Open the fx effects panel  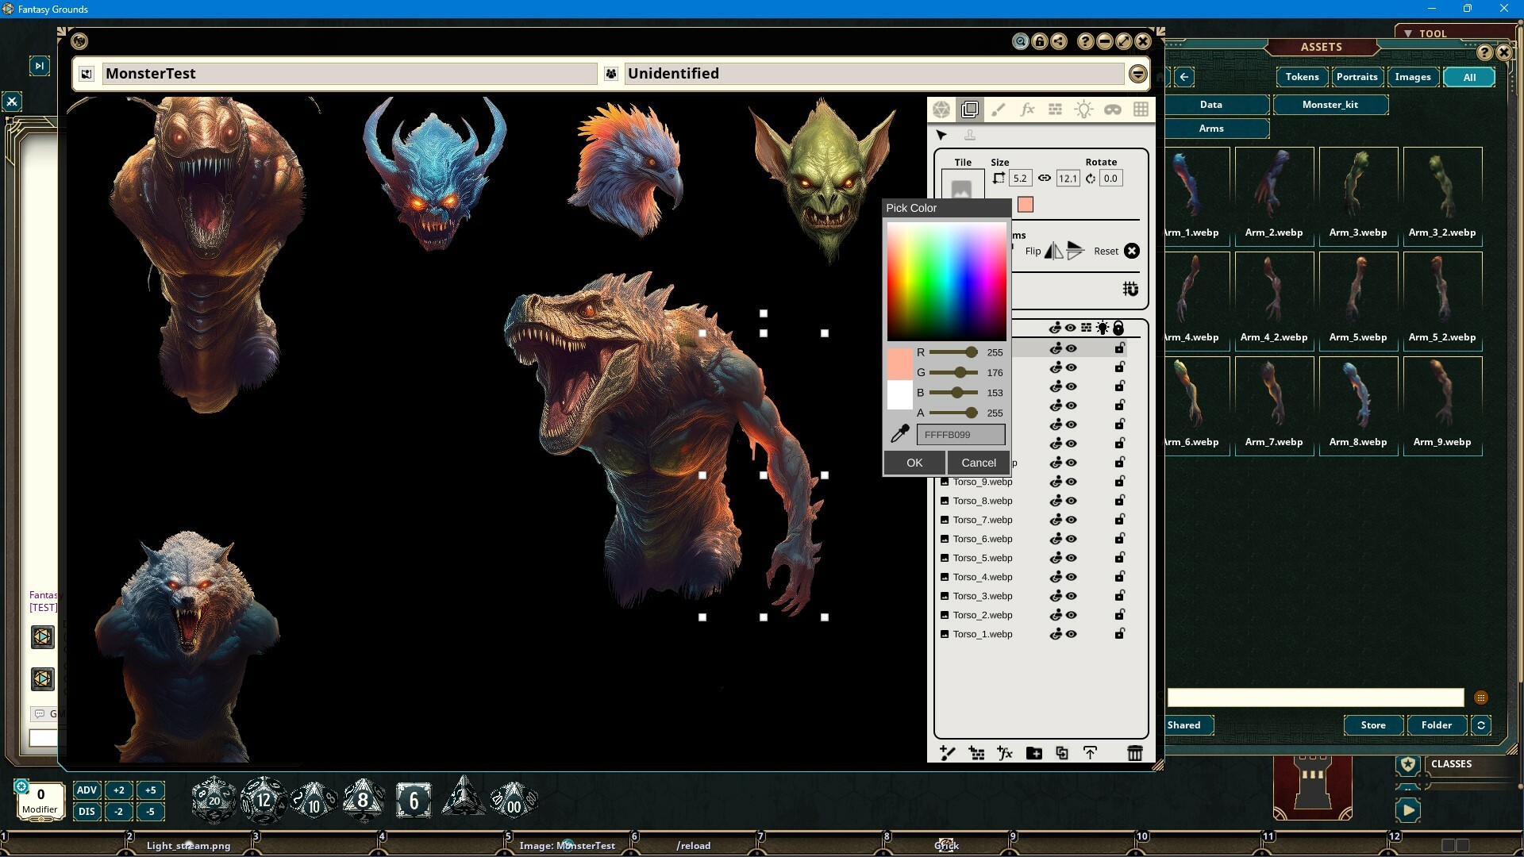click(1027, 110)
